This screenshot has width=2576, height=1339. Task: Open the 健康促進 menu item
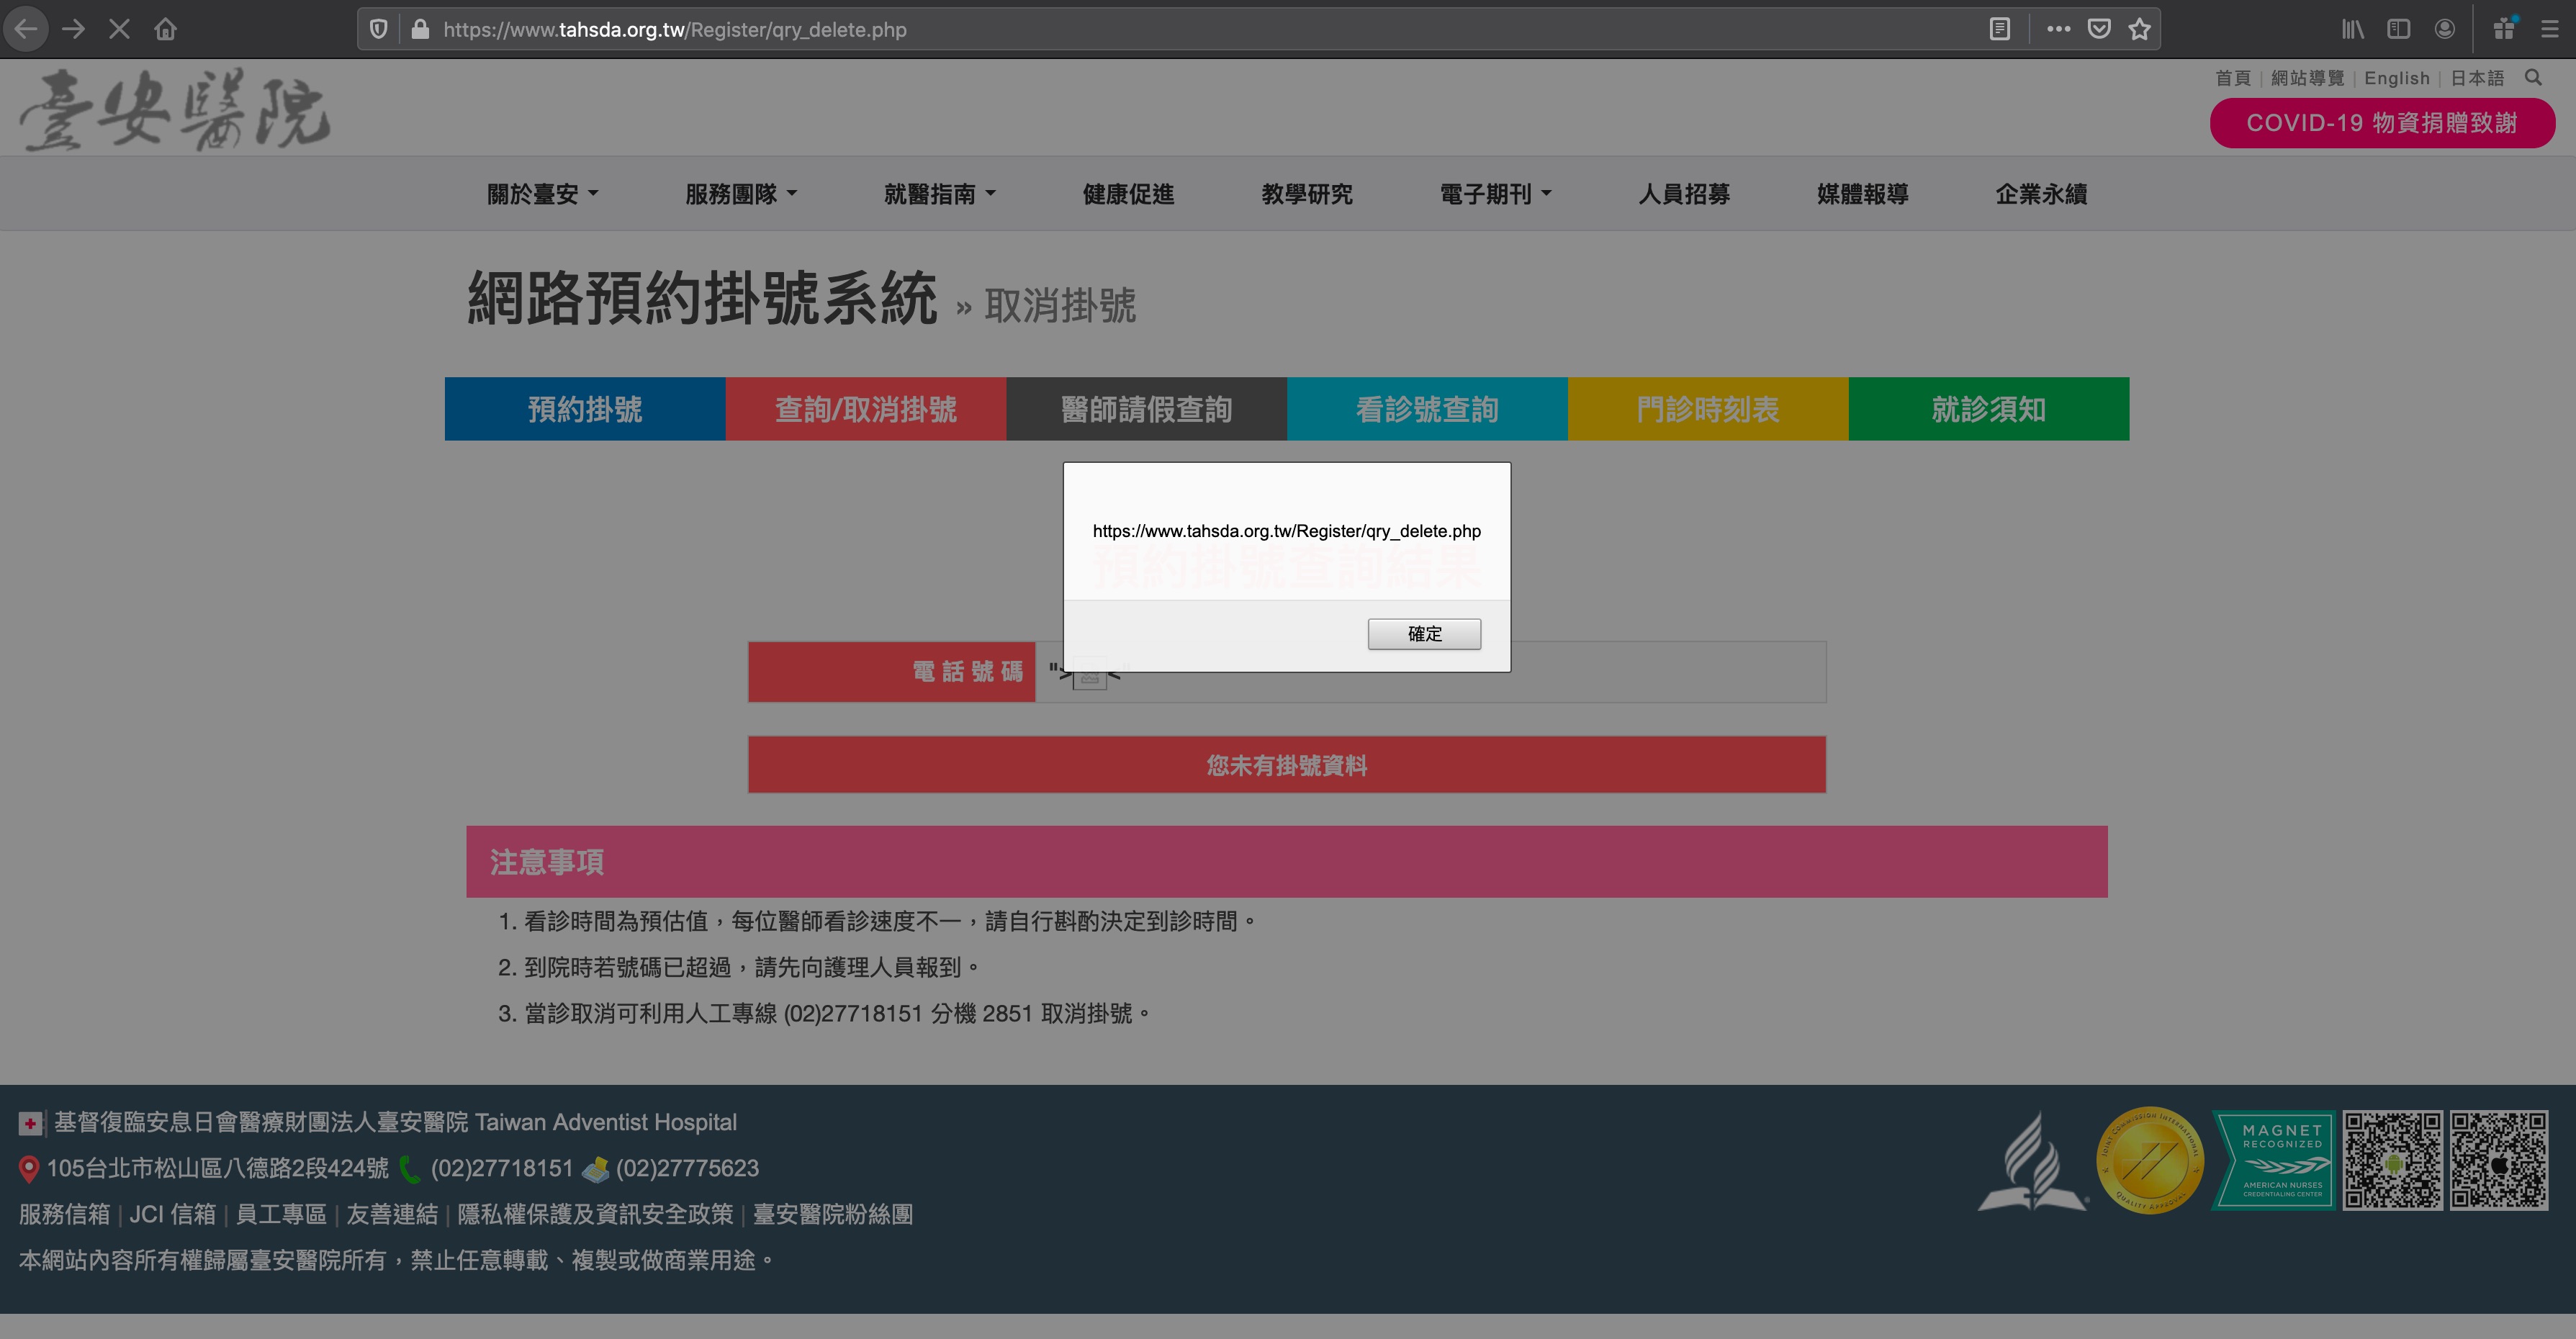pyautogui.click(x=1128, y=194)
